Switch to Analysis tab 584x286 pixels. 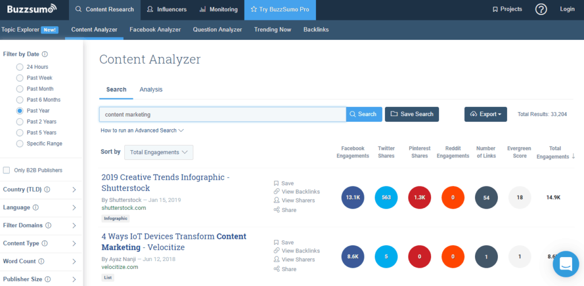click(x=151, y=89)
